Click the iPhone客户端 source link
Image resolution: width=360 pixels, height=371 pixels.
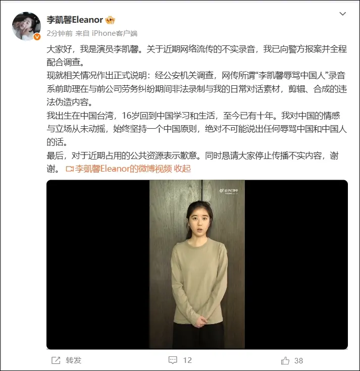115,33
